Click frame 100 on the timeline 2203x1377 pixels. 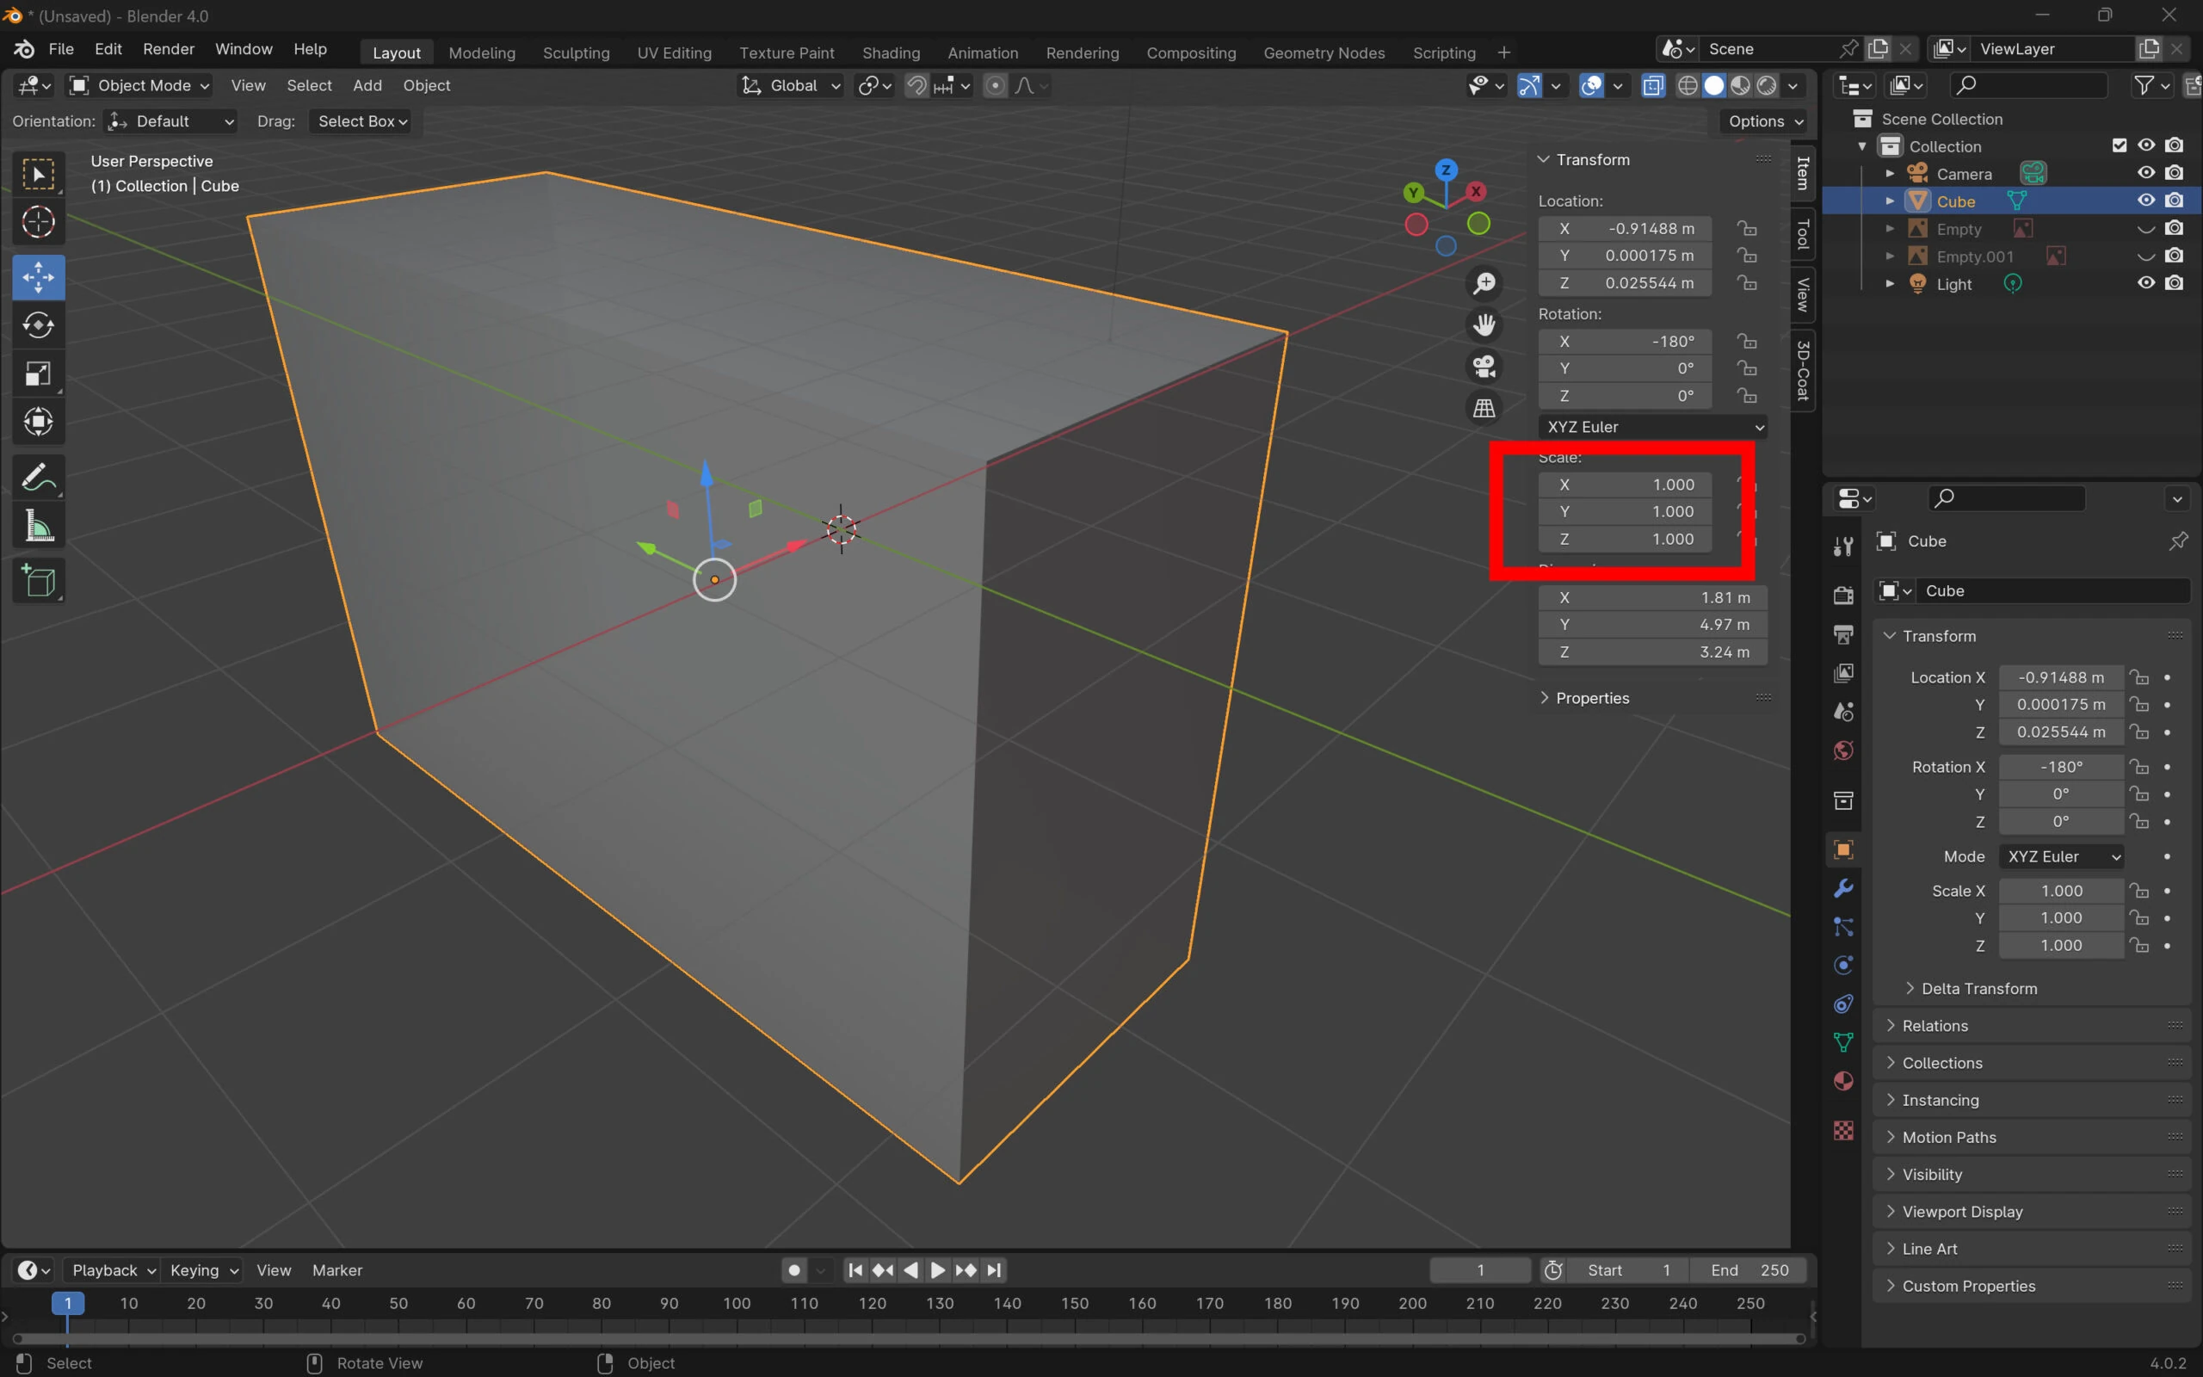click(x=737, y=1304)
